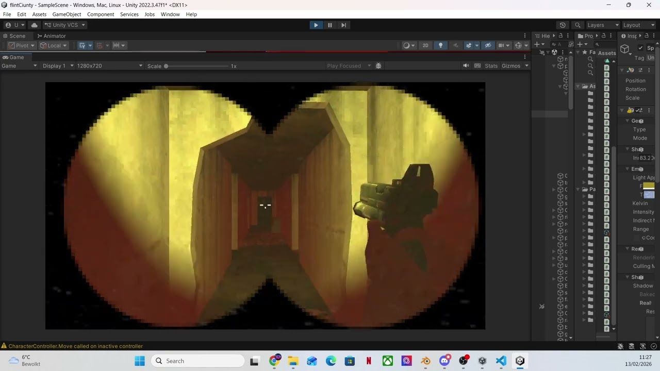Click the yellow Filter color swatch
Image resolution: width=660 pixels, height=371 pixels.
(649, 186)
